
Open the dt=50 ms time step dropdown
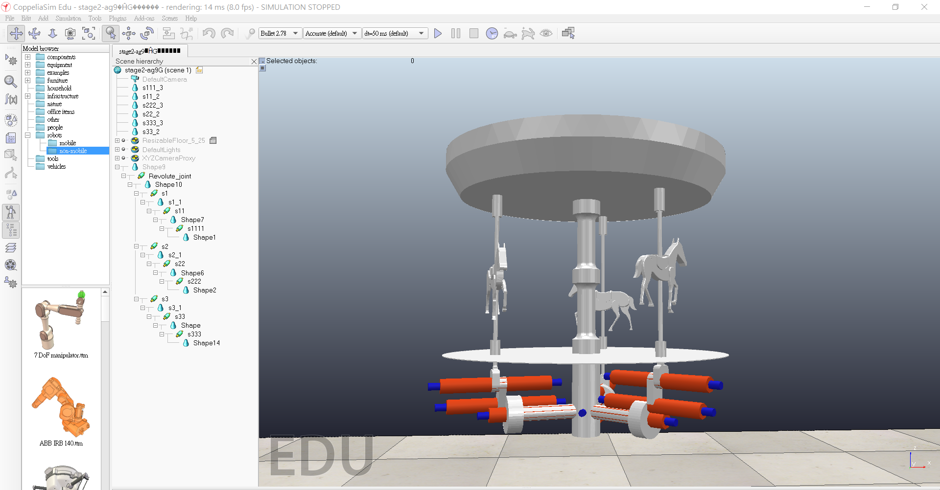pos(395,33)
